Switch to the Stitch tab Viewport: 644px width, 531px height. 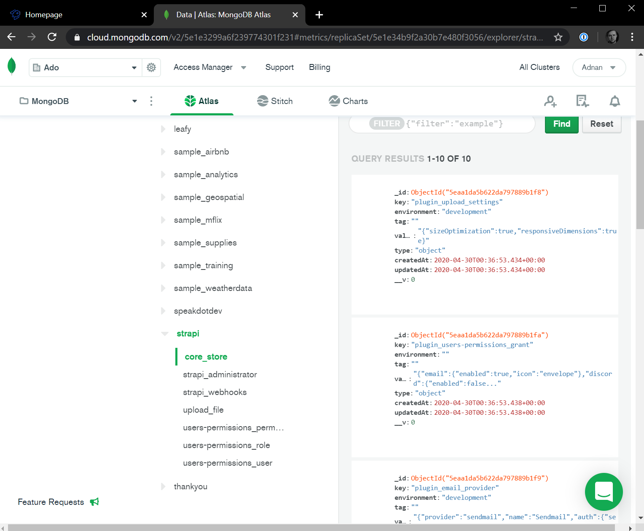click(275, 101)
